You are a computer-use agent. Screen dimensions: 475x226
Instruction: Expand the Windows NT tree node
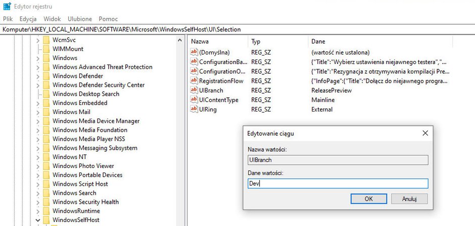(38, 157)
